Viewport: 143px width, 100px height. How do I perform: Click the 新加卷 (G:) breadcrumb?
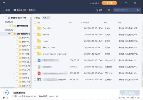(x=21, y=10)
